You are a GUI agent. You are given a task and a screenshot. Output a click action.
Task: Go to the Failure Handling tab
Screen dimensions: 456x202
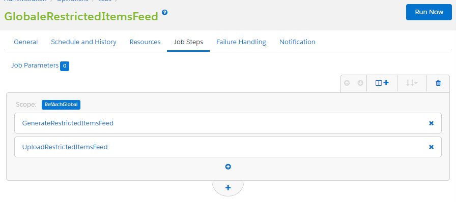(x=241, y=42)
